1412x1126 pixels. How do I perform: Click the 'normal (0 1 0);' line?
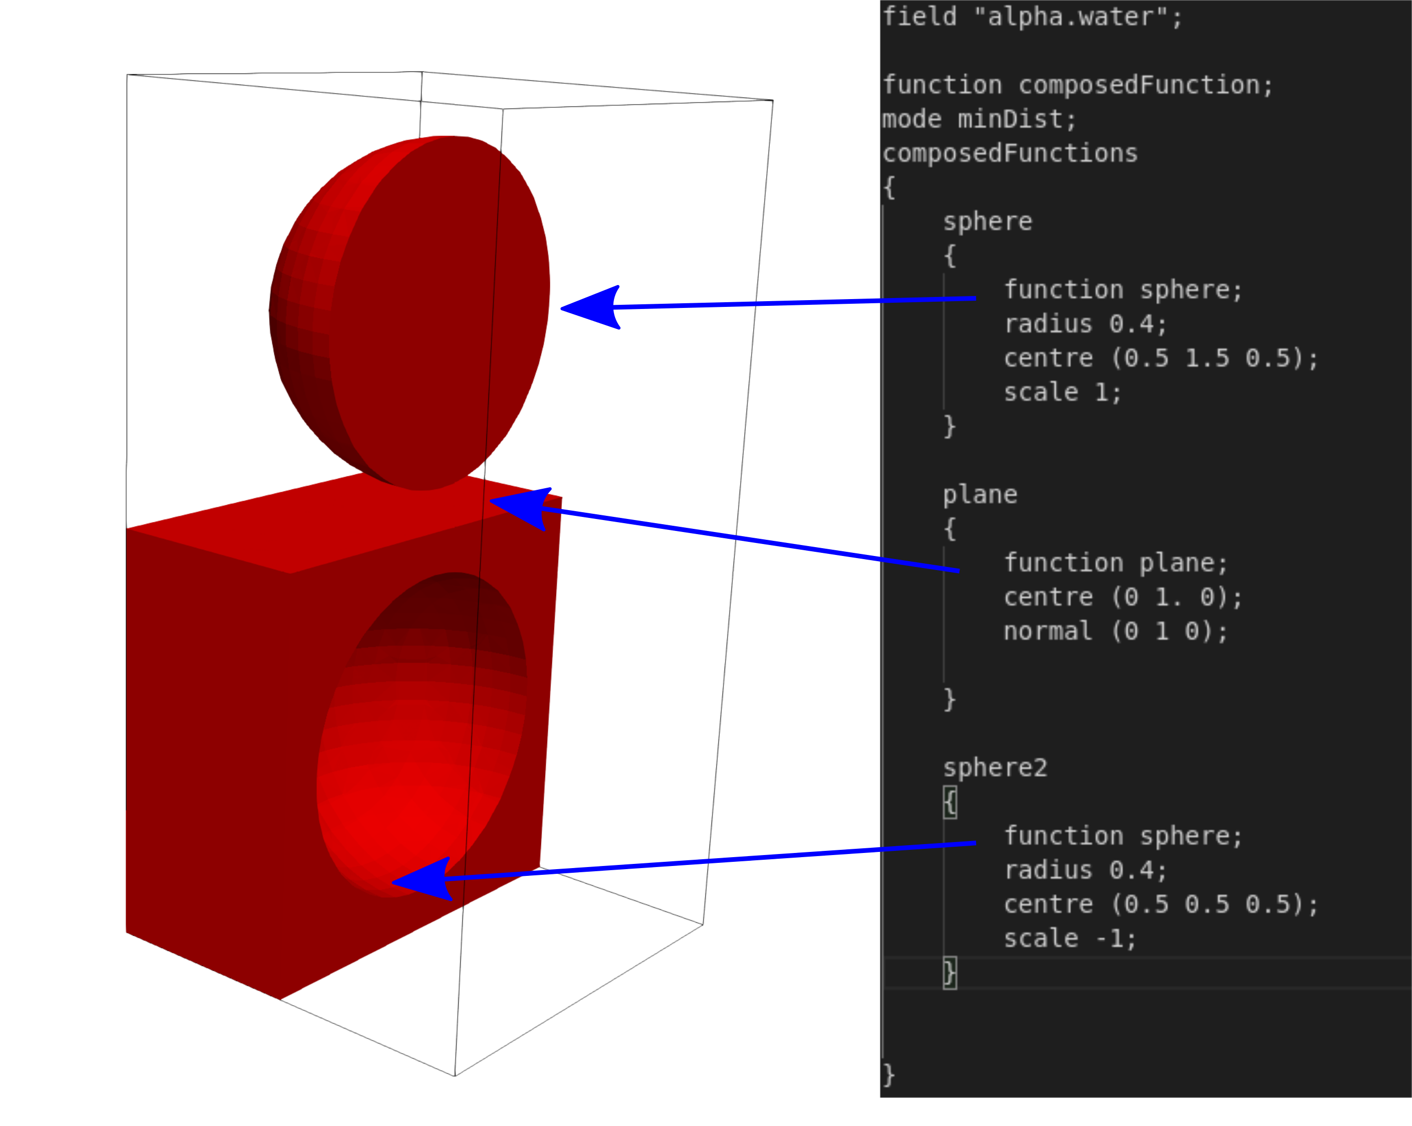[x=1116, y=632]
